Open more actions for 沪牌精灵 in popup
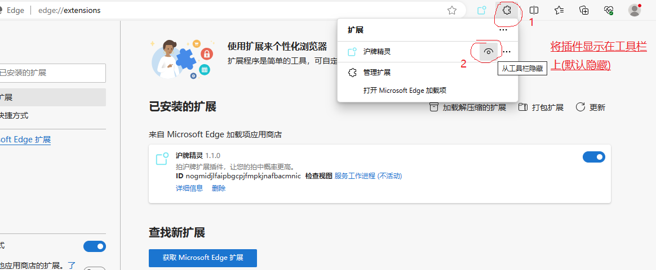This screenshot has height=270, width=656. [507, 52]
